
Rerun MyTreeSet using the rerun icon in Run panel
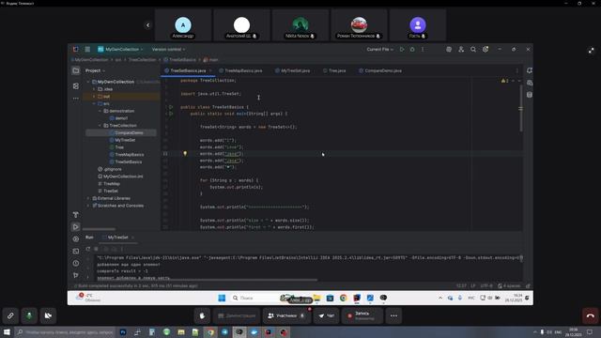[87, 249]
